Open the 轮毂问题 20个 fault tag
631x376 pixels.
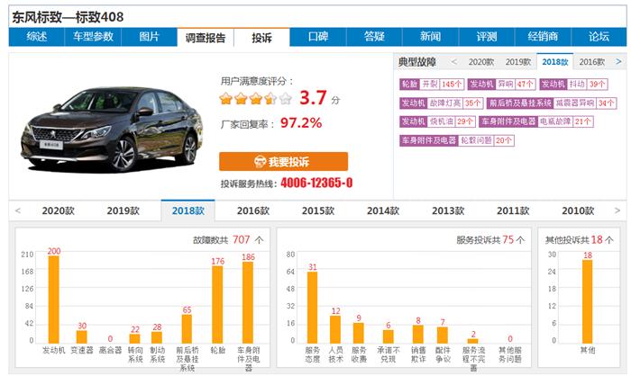click(x=457, y=140)
